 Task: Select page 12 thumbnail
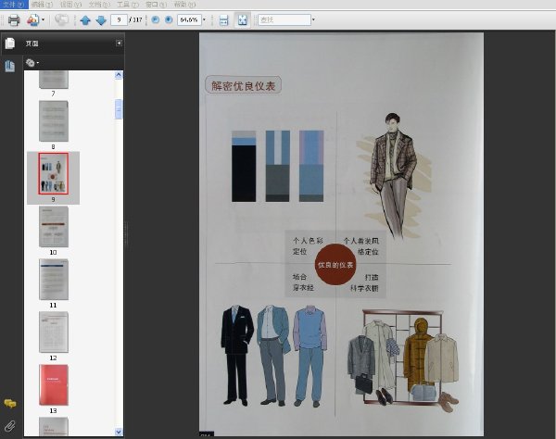tap(54, 332)
